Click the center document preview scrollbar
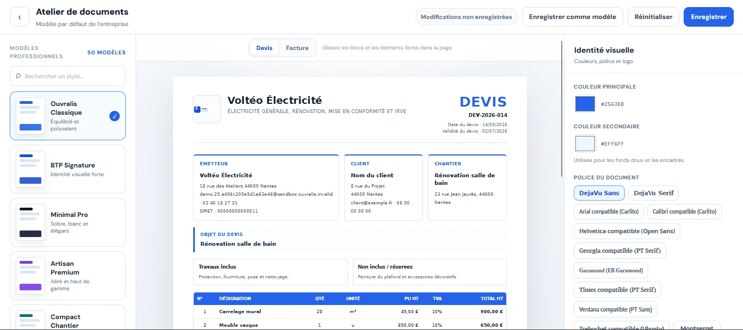Viewport: 743px width, 330px height. pos(563,109)
